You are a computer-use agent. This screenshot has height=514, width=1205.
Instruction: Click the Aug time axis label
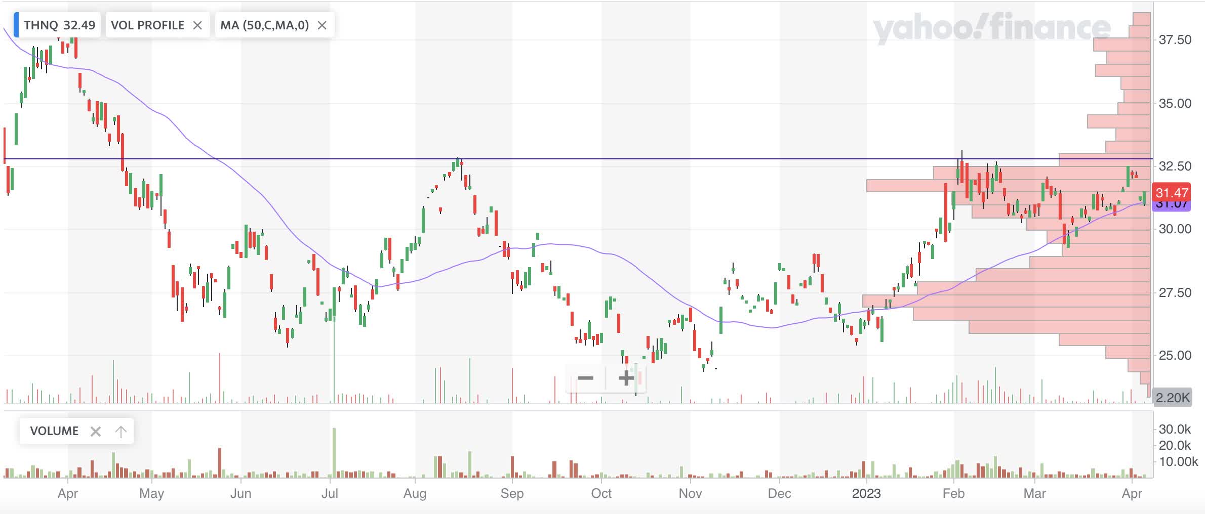click(415, 493)
